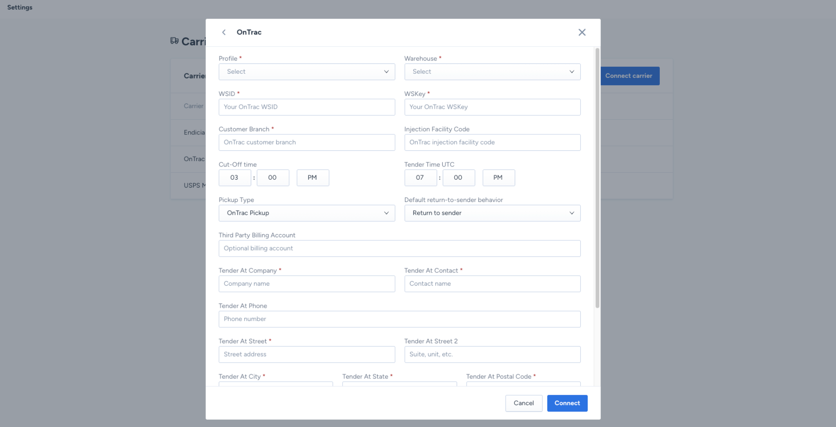This screenshot has width=836, height=427.
Task: Click the Settings heading text
Action: click(20, 7)
